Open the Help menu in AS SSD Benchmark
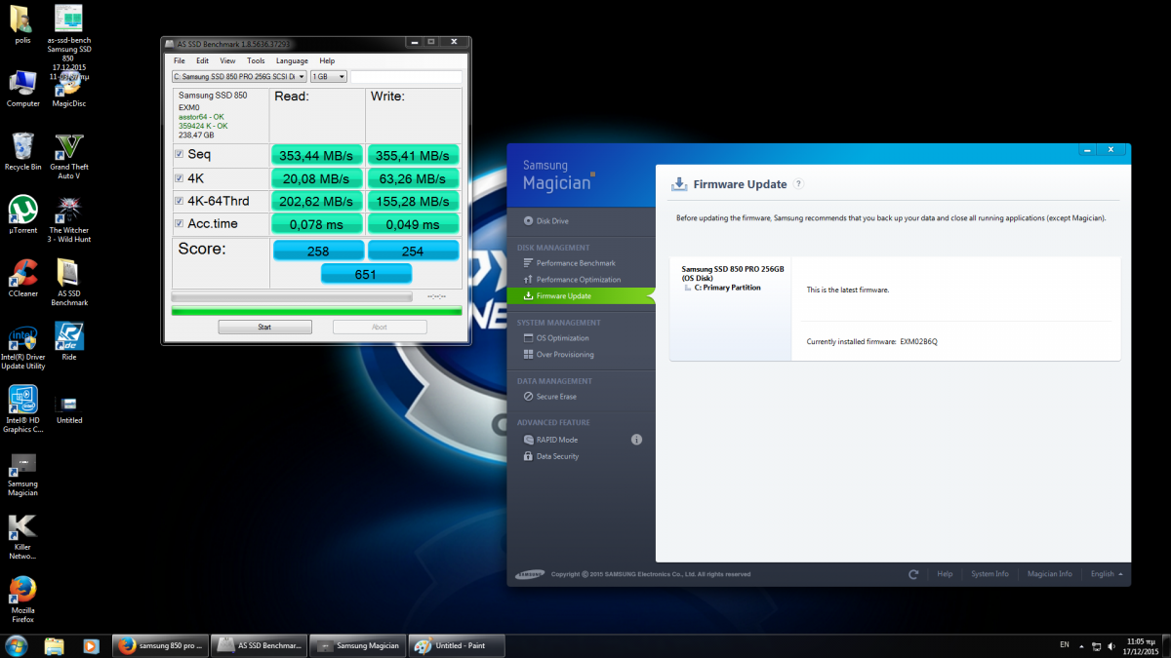1171x658 pixels. tap(327, 60)
